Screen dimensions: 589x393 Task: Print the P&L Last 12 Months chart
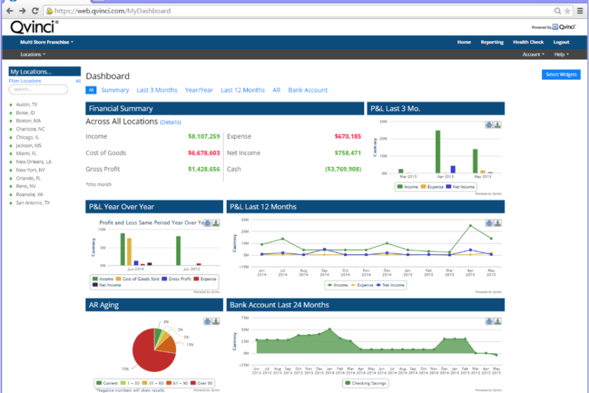coord(489,223)
